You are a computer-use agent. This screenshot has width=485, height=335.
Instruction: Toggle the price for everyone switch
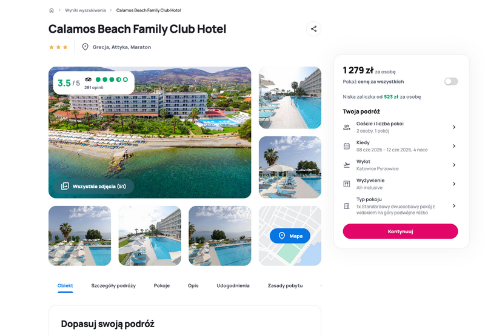click(450, 81)
